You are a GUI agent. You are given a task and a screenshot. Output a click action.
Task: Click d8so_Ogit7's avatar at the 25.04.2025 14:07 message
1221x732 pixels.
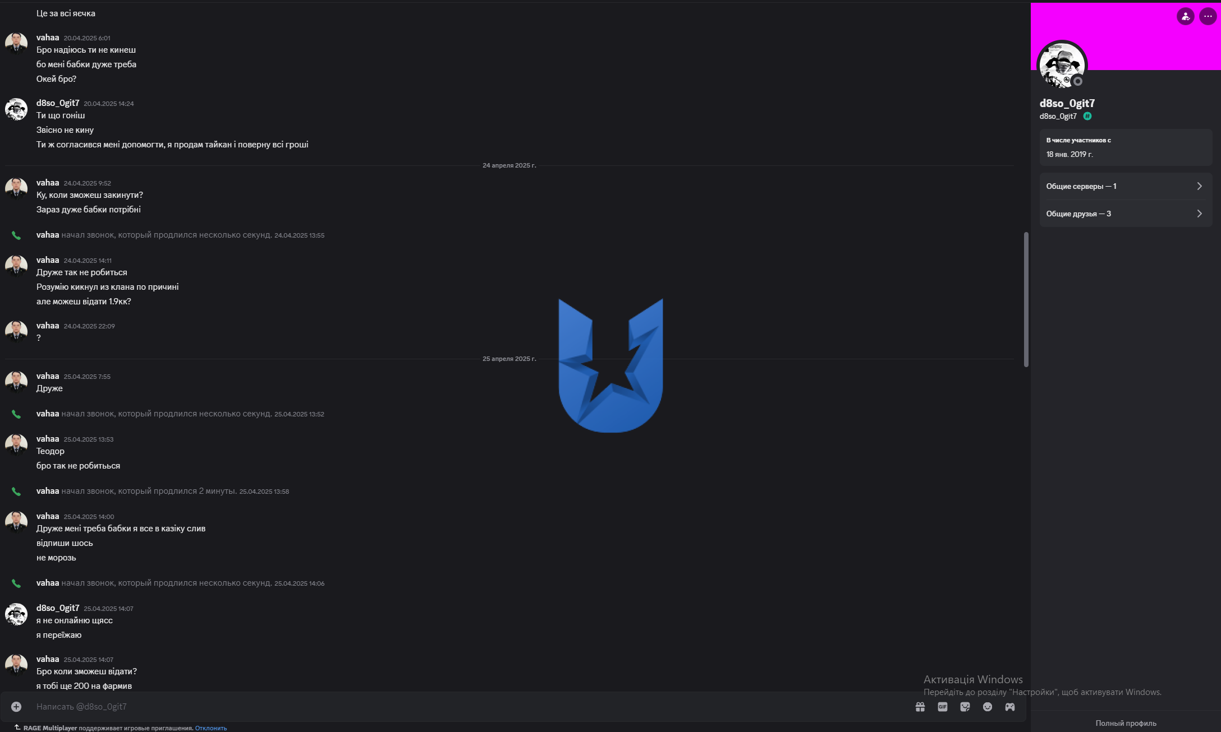coord(16,614)
